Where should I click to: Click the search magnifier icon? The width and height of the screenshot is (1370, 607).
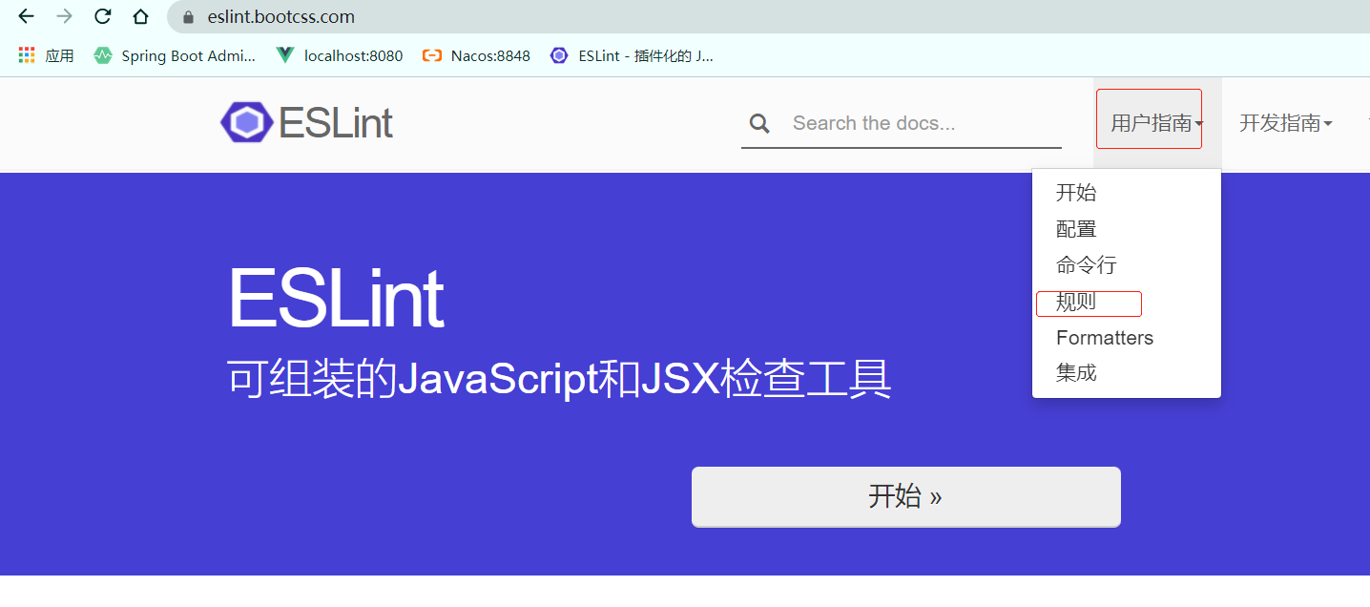pyautogui.click(x=759, y=123)
